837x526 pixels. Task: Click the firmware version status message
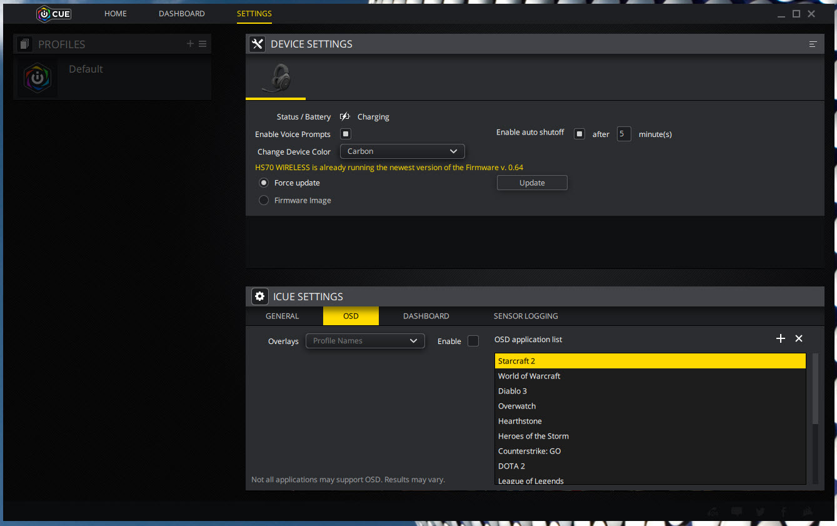pos(389,167)
